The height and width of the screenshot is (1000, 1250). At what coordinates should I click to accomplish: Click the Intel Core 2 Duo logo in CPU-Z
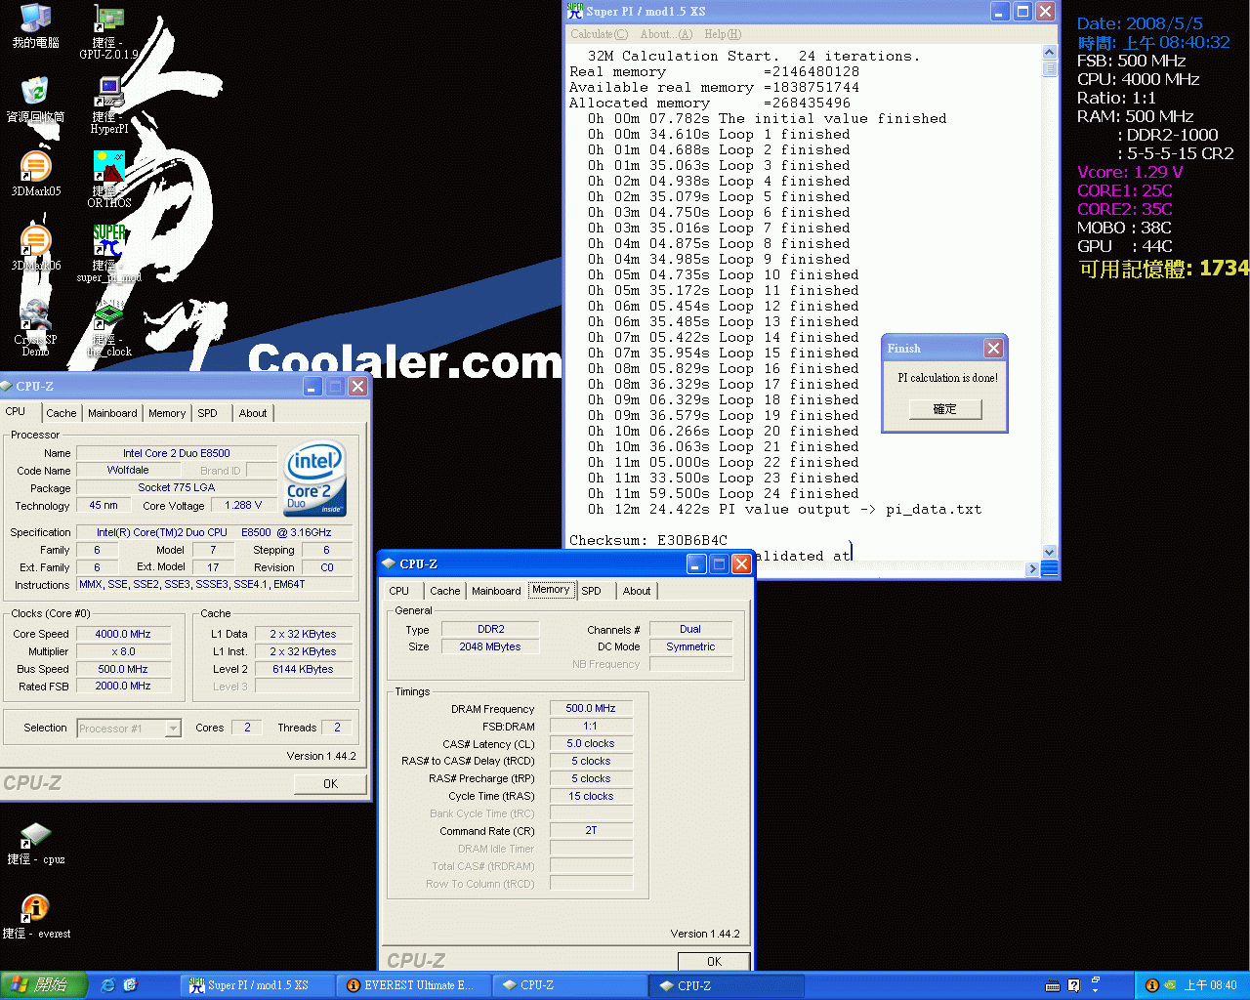[x=314, y=479]
